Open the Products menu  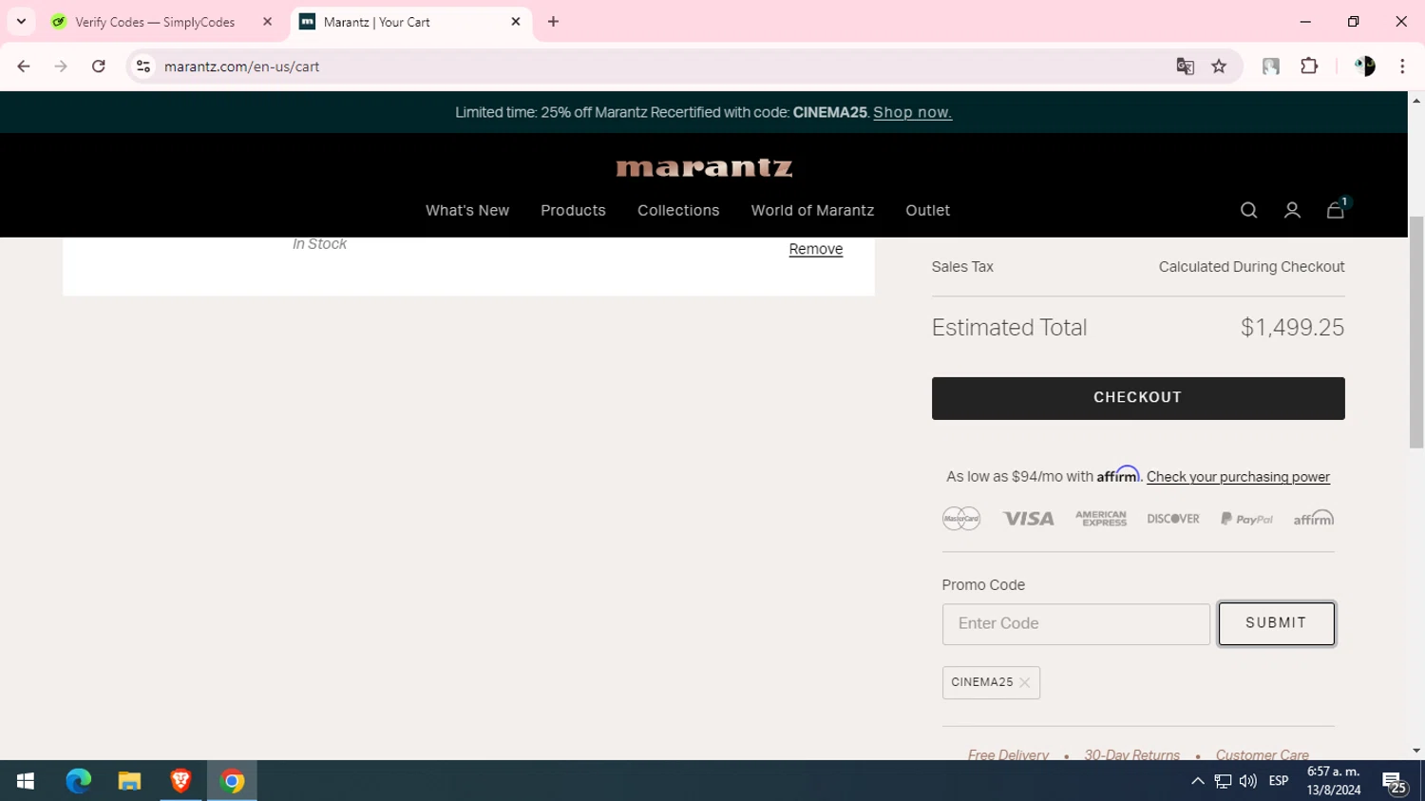coord(573,210)
